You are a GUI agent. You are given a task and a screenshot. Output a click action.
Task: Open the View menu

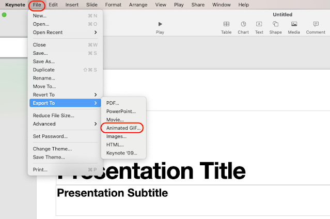(161, 5)
